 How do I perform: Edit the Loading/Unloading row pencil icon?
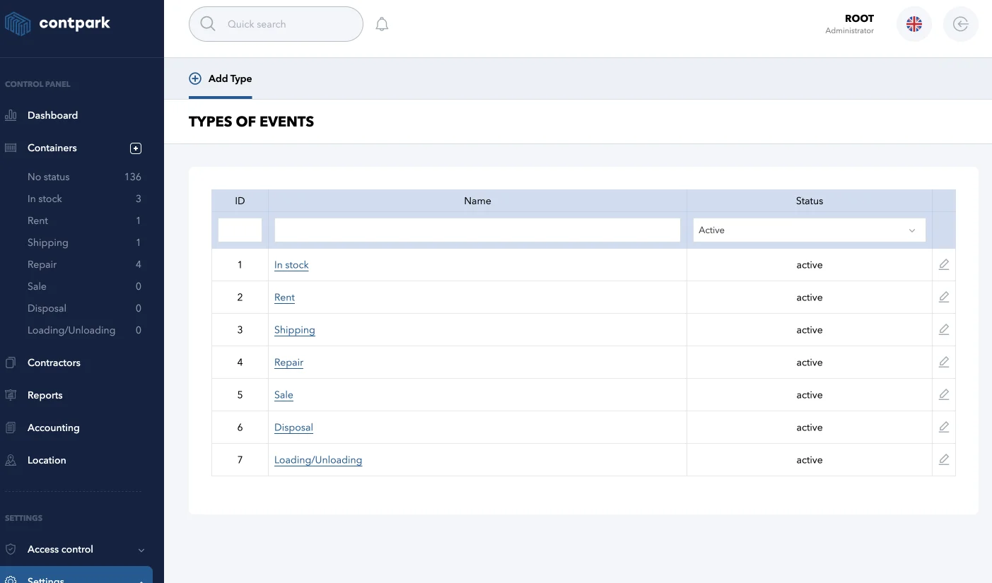click(x=943, y=460)
